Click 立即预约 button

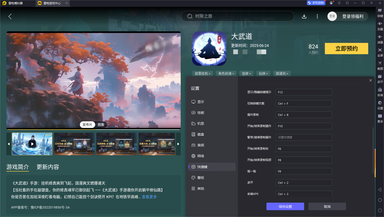pos(346,49)
